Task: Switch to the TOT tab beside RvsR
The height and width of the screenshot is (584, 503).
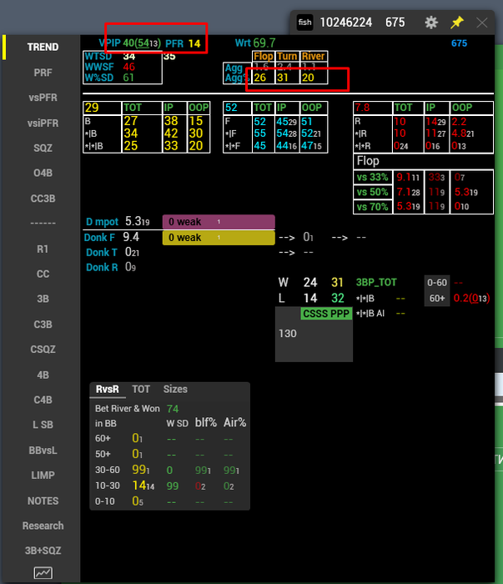Action: coord(141,390)
